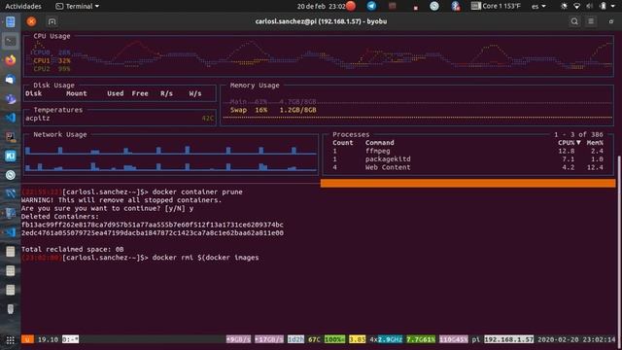
Task: Click the 100% battery status indicator
Action: [x=334, y=339]
